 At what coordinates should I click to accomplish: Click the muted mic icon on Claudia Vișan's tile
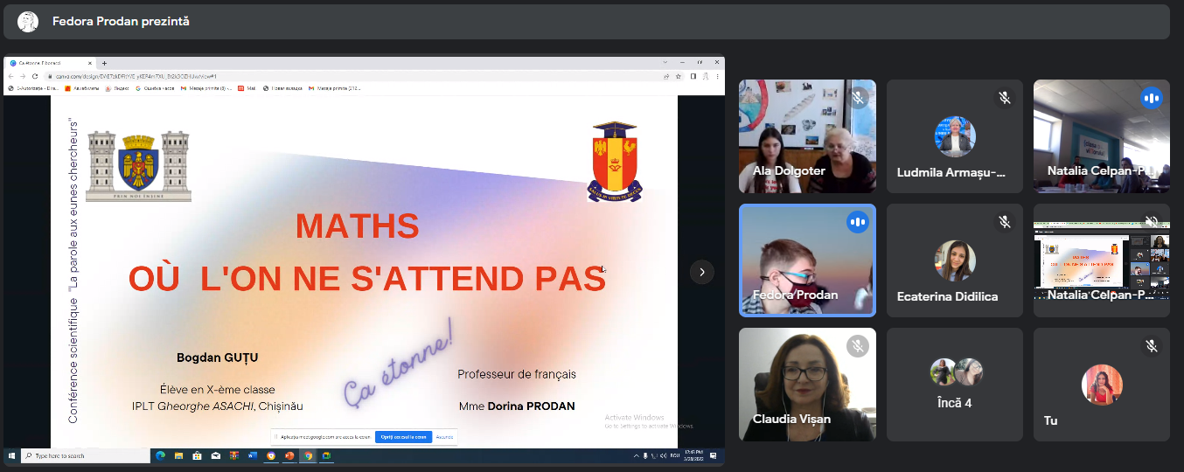(x=858, y=346)
